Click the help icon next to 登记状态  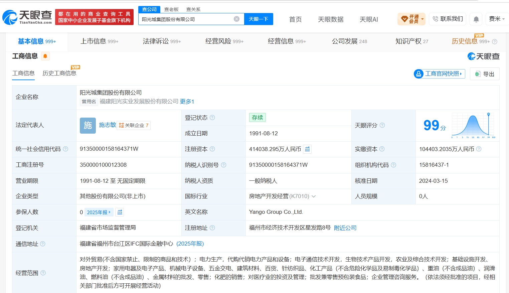pyautogui.click(x=212, y=118)
